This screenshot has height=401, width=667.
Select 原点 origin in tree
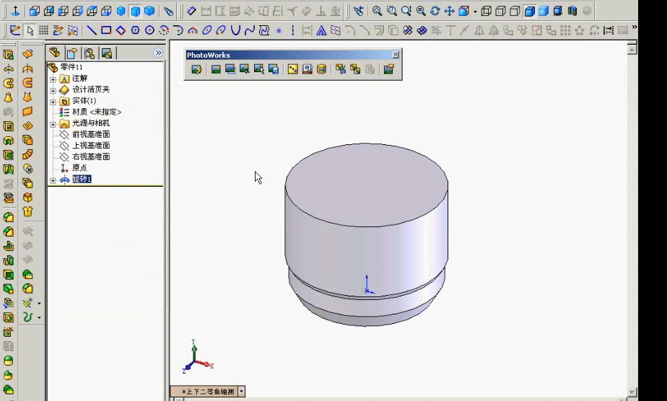[x=79, y=168]
